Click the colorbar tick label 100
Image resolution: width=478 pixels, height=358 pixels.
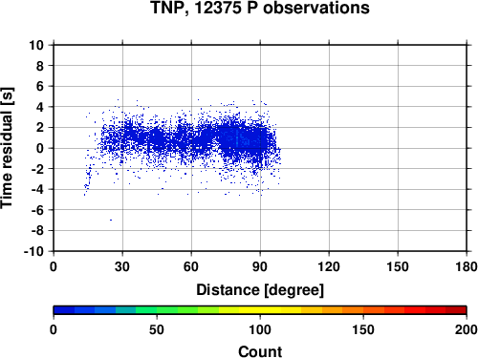click(260, 329)
